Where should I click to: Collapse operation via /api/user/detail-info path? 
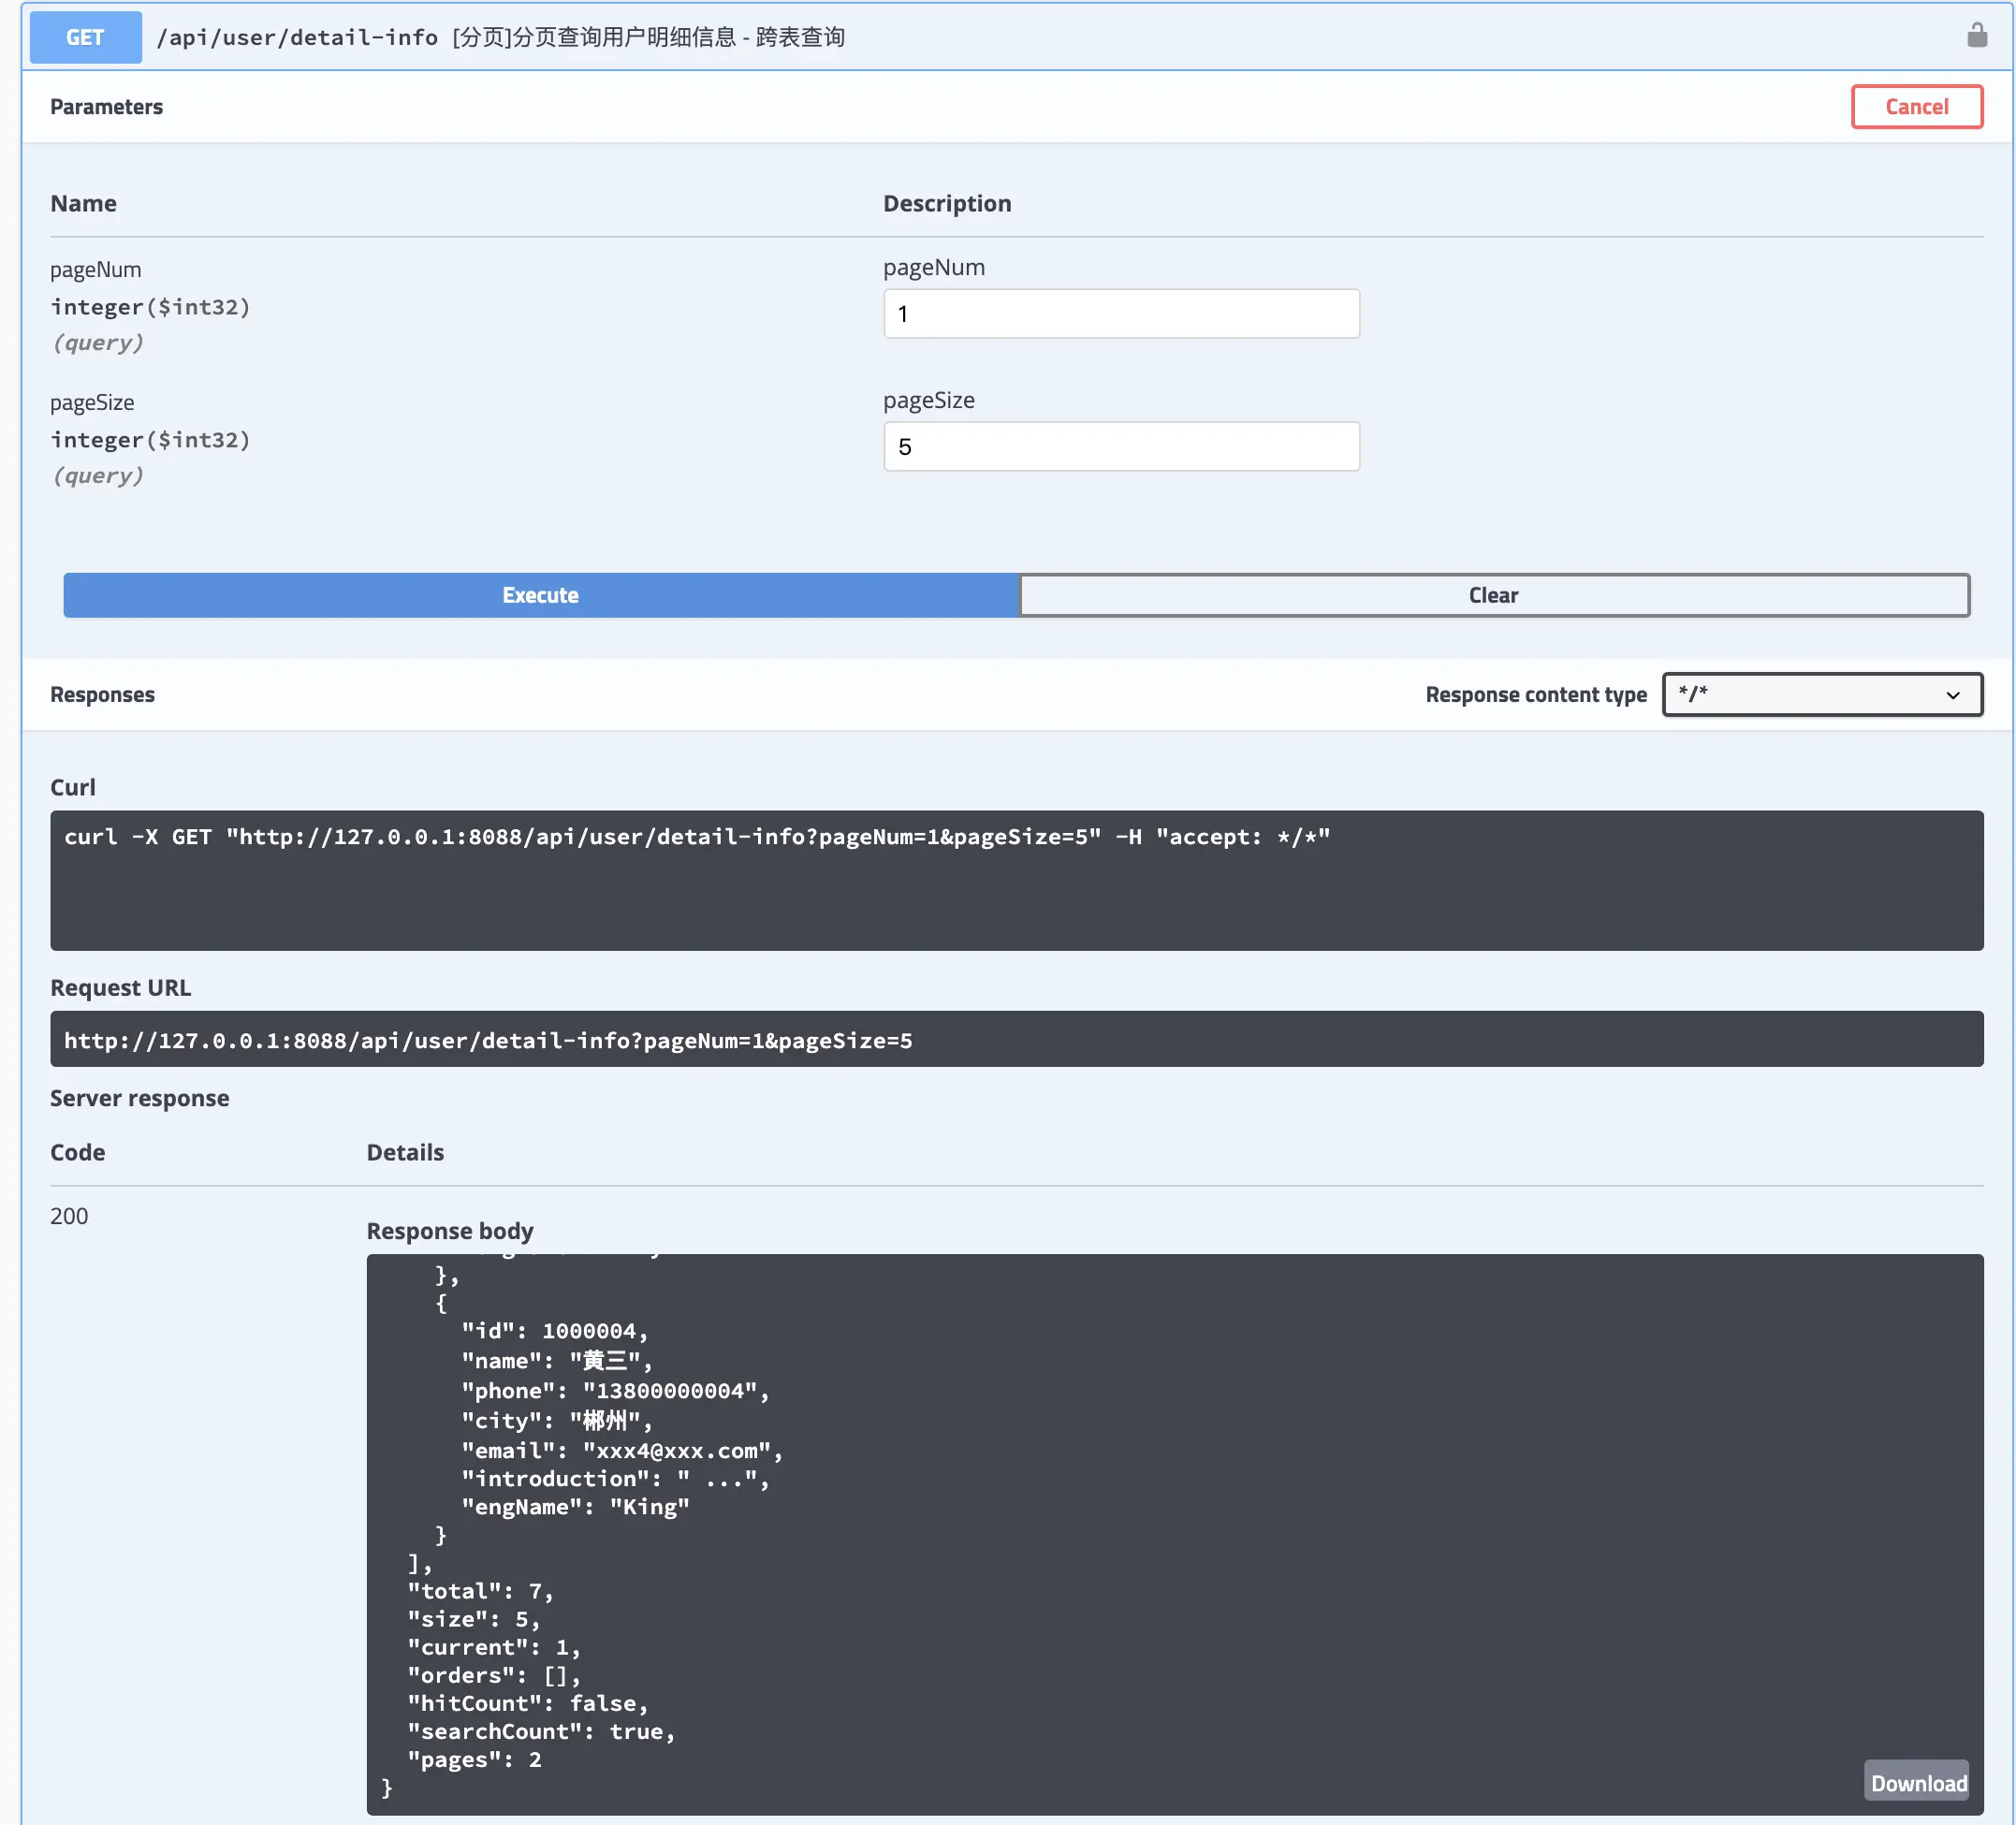pyautogui.click(x=297, y=37)
